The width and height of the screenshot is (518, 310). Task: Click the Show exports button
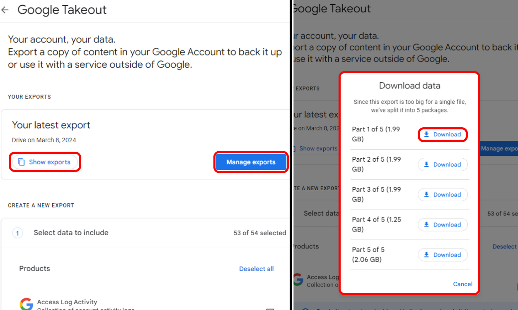pos(45,162)
